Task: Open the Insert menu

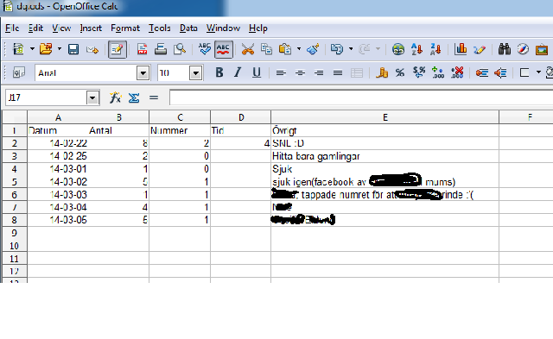Action: (91, 28)
